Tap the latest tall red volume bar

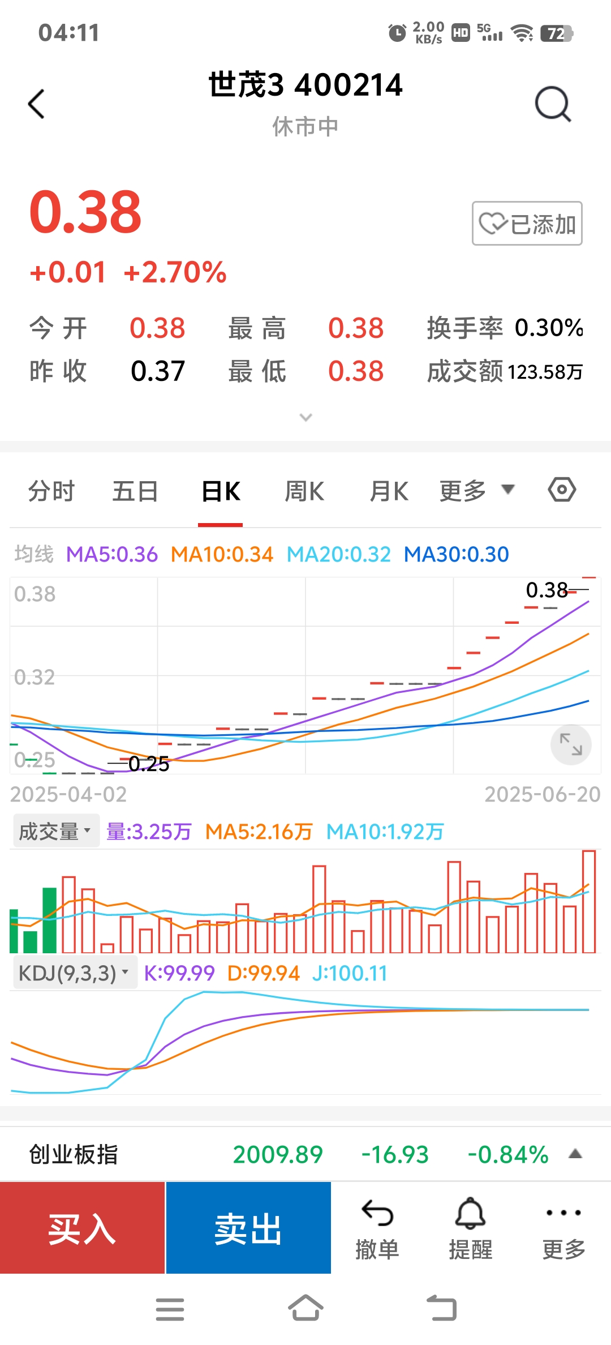[x=589, y=901]
